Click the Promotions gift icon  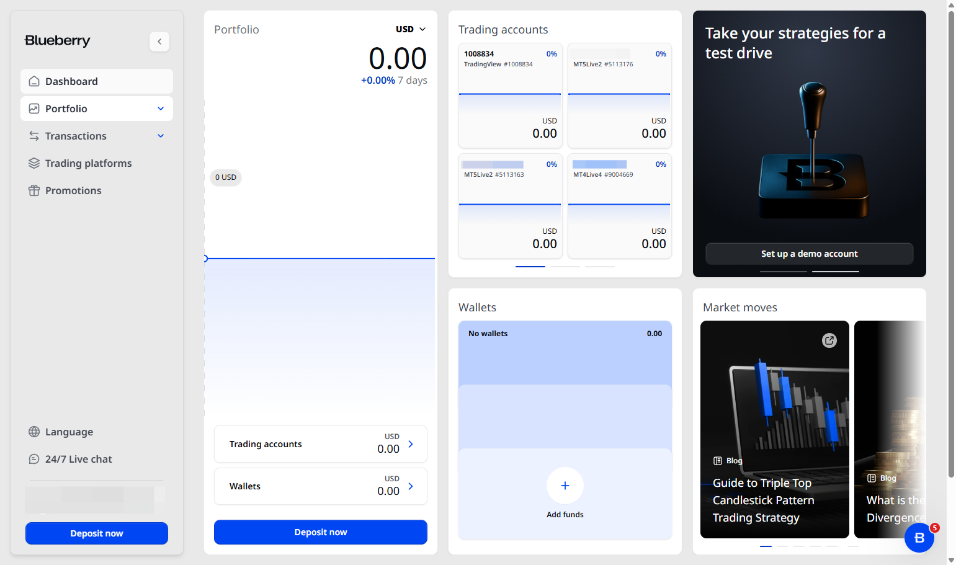click(34, 190)
